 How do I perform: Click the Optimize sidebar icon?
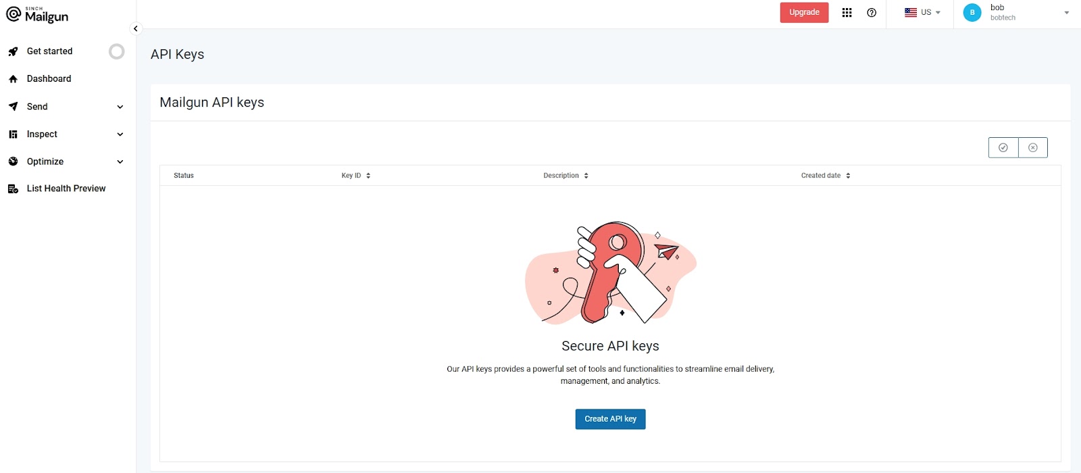tap(13, 161)
